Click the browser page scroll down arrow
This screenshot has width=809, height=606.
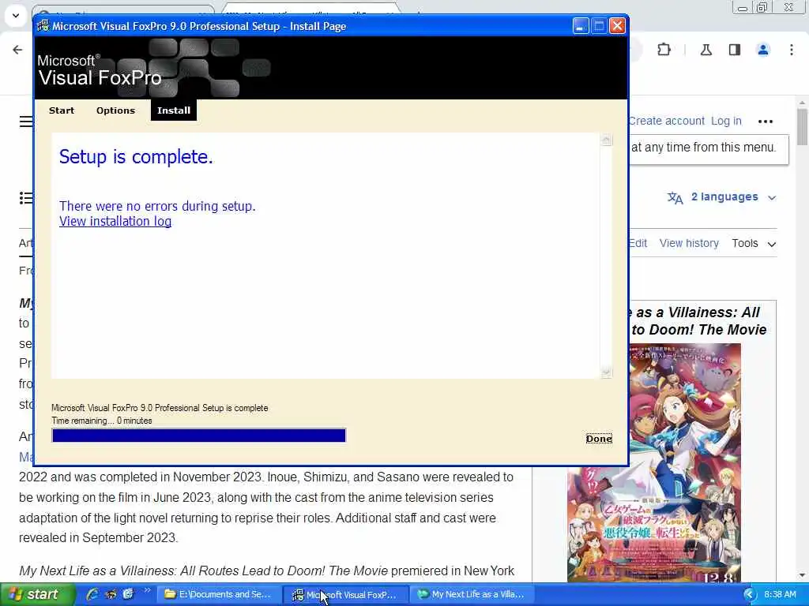tap(802, 575)
